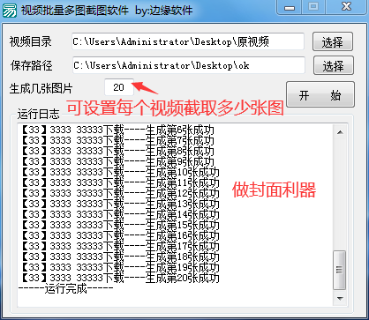Select log line 生成第20张成功
The height and width of the screenshot is (320, 369).
click(120, 278)
